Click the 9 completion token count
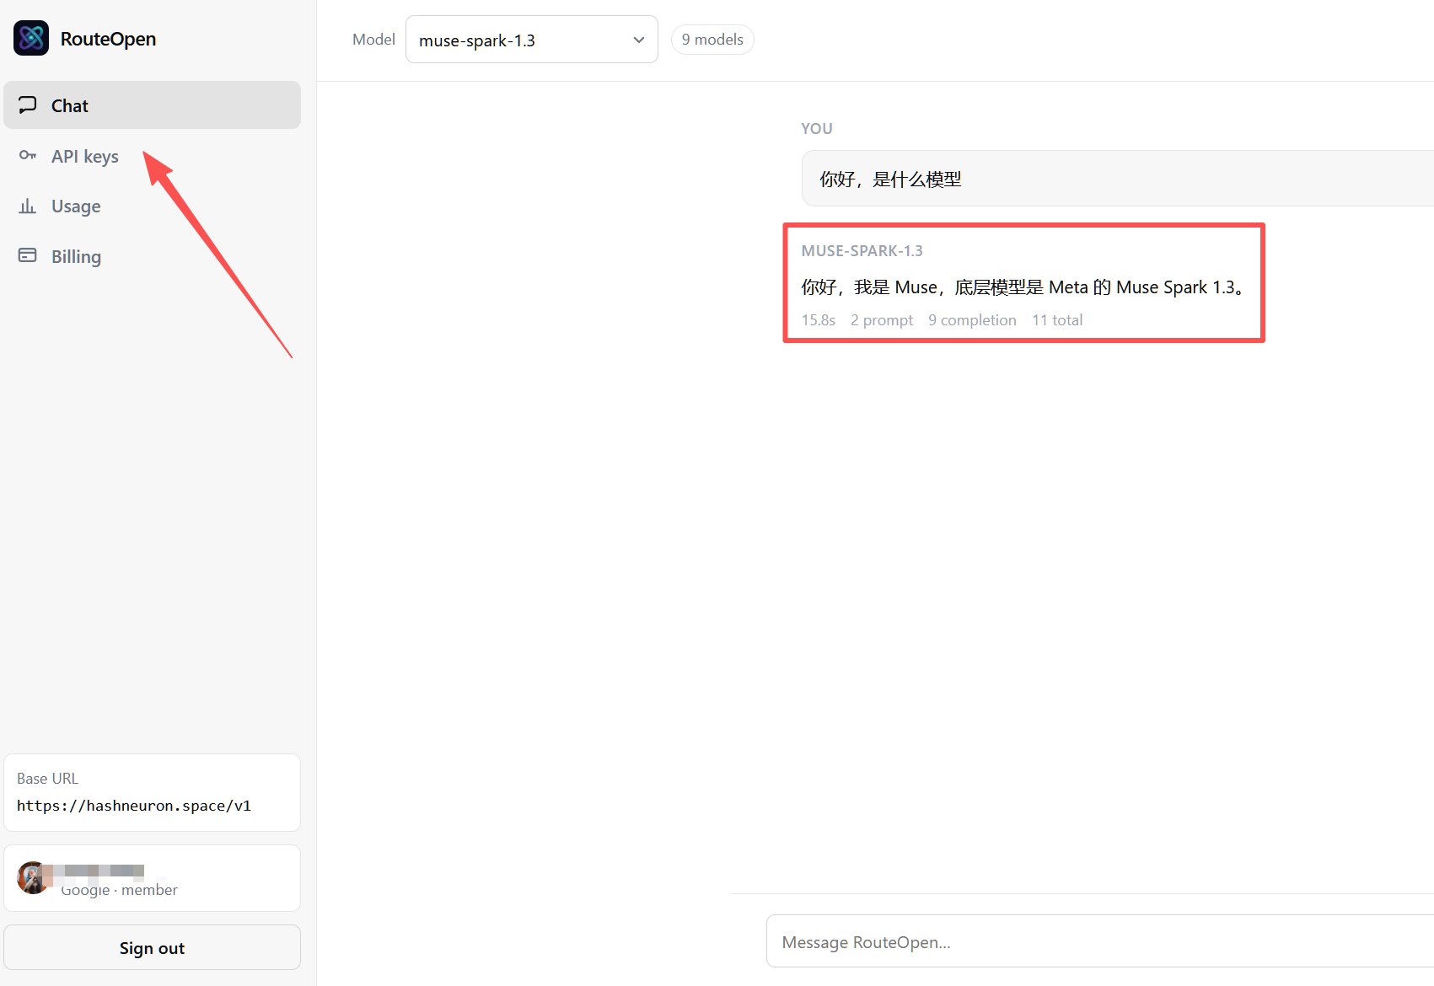The image size is (1434, 986). pyautogui.click(x=972, y=320)
